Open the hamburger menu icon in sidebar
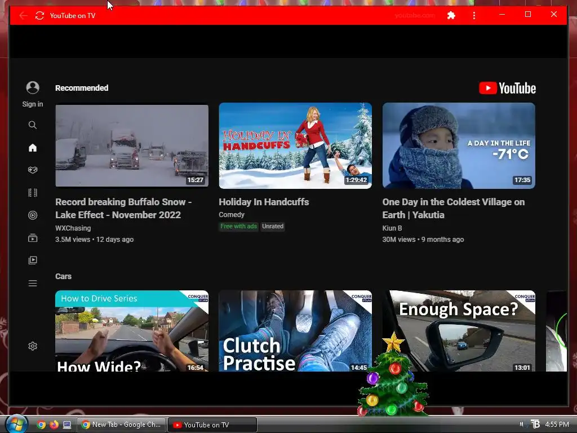The width and height of the screenshot is (577, 433). (x=33, y=283)
